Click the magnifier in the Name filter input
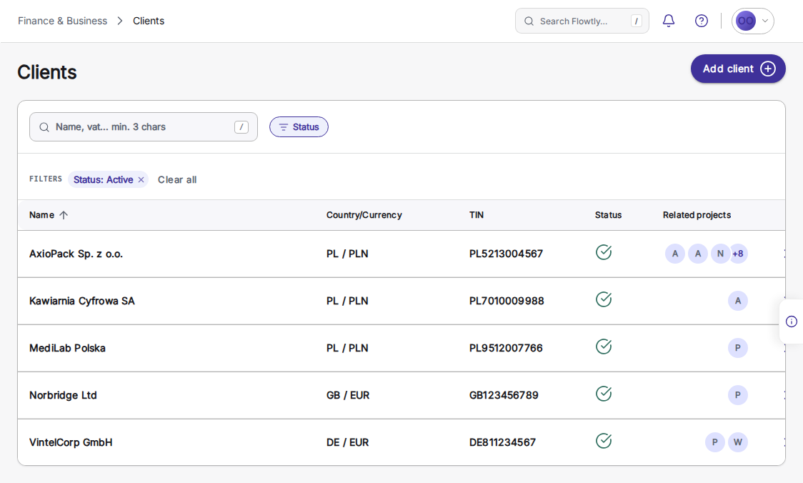Viewport: 803px width, 483px height. click(x=44, y=127)
